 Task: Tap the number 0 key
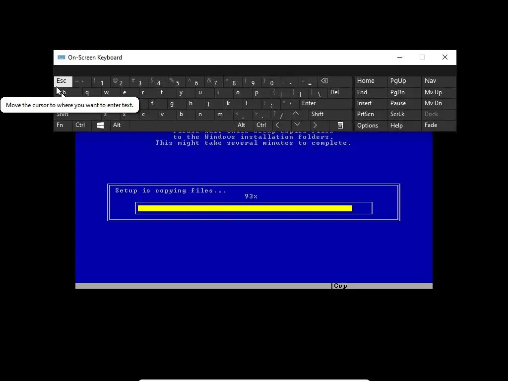coord(270,81)
